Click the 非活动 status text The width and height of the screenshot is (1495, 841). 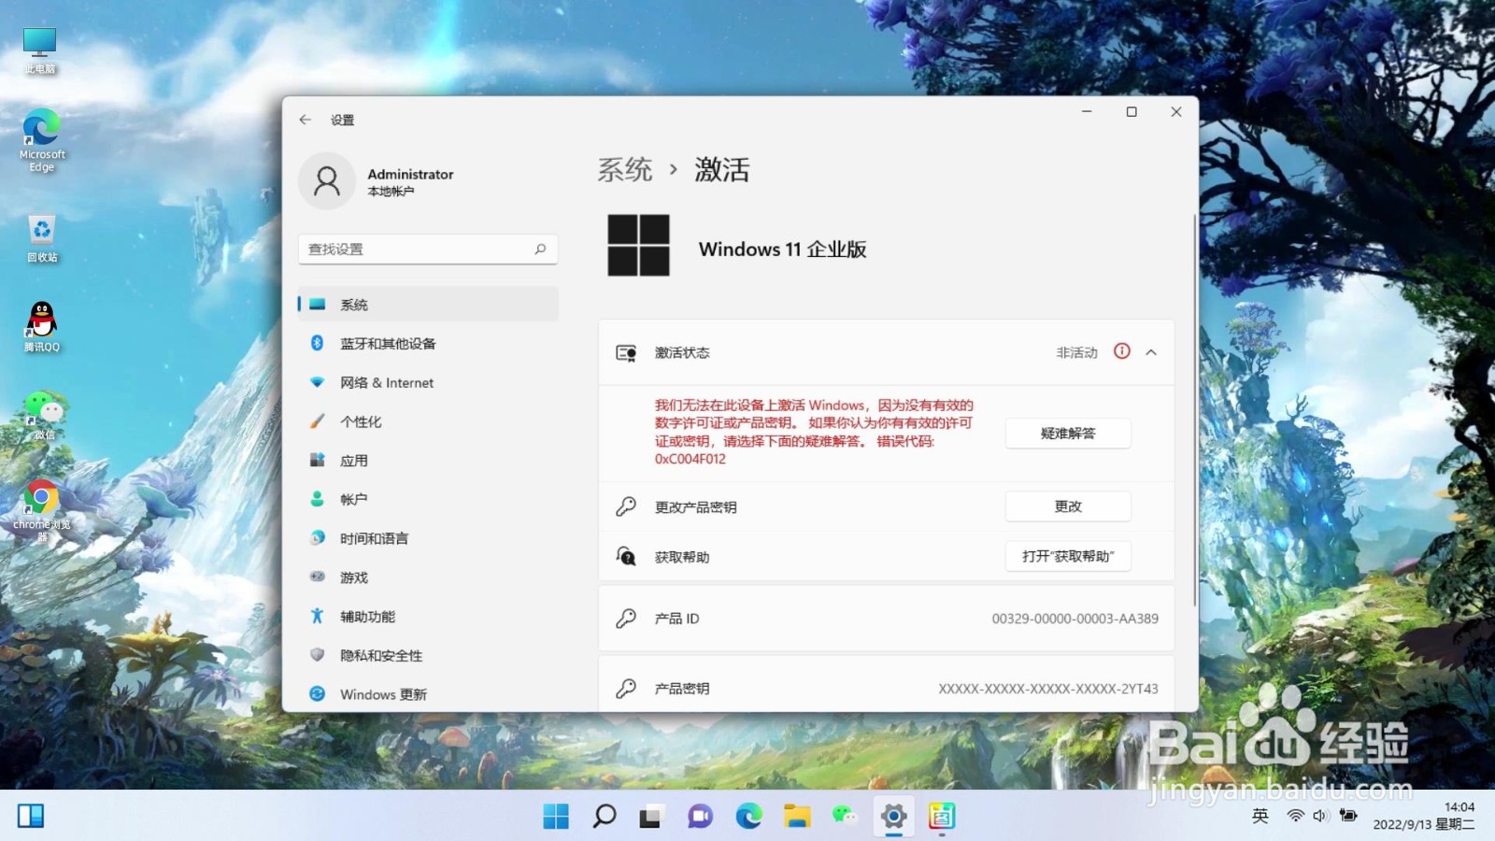point(1077,352)
